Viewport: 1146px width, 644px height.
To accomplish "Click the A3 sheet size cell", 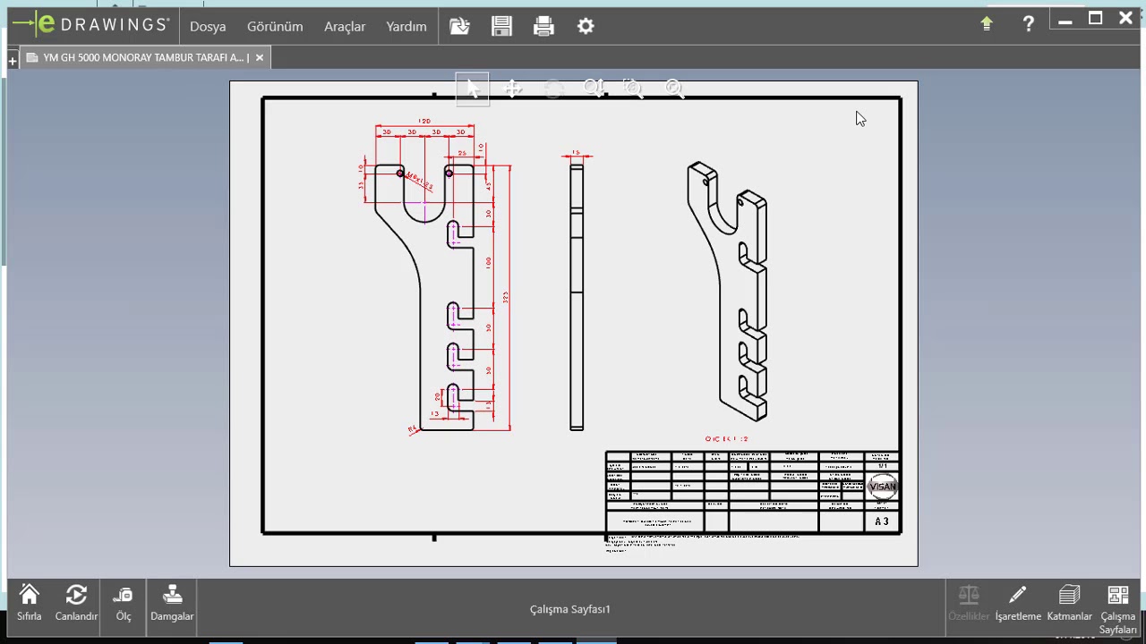I will tap(882, 521).
